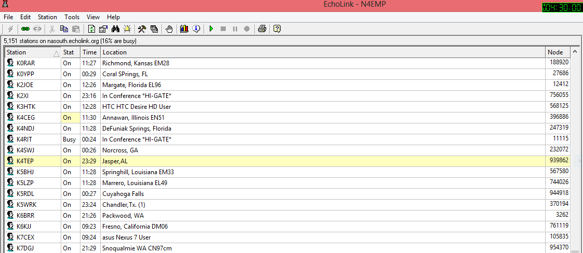Open the Tools menu
This screenshot has width=583, height=253.
72,17
